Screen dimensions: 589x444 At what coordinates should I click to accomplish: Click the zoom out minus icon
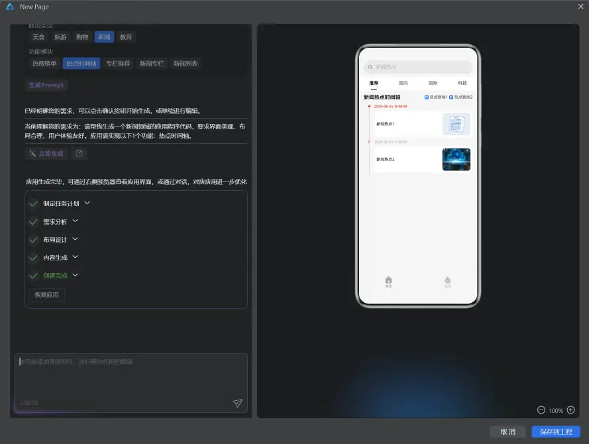click(541, 410)
